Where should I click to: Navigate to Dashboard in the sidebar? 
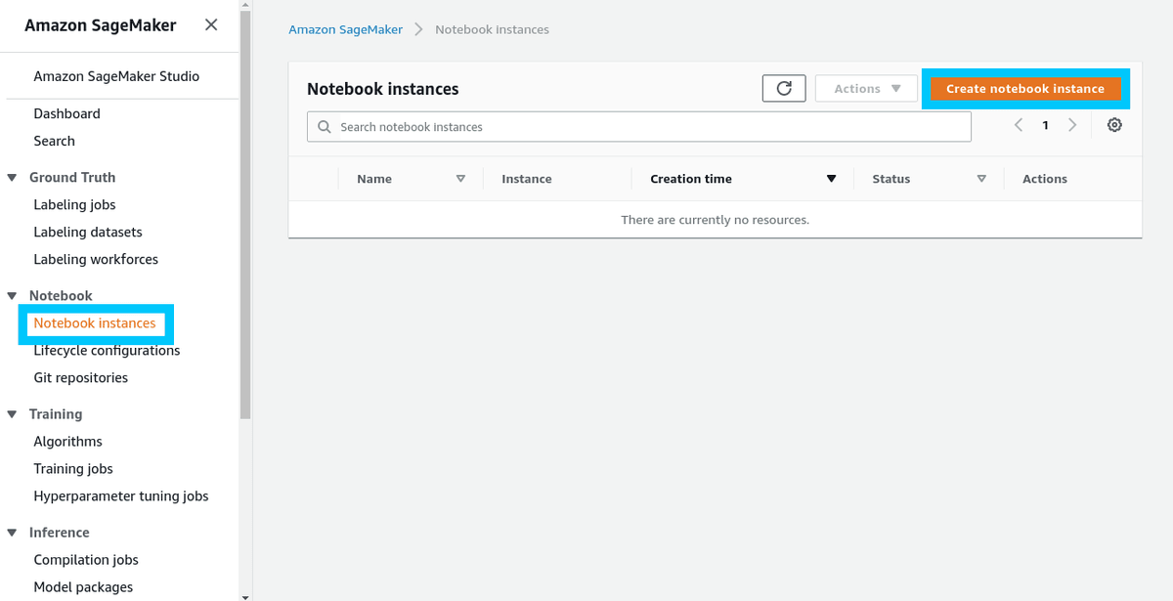(66, 113)
